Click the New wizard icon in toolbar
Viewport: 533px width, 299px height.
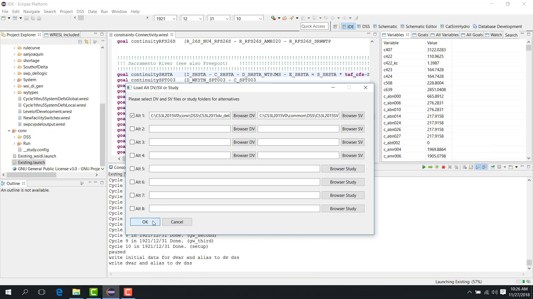click(x=4, y=18)
